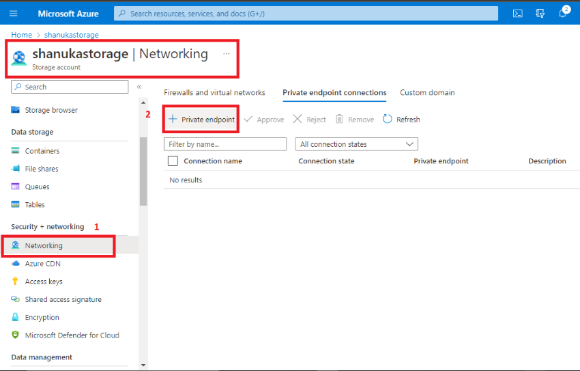Follow the Home breadcrumb link

pos(21,35)
